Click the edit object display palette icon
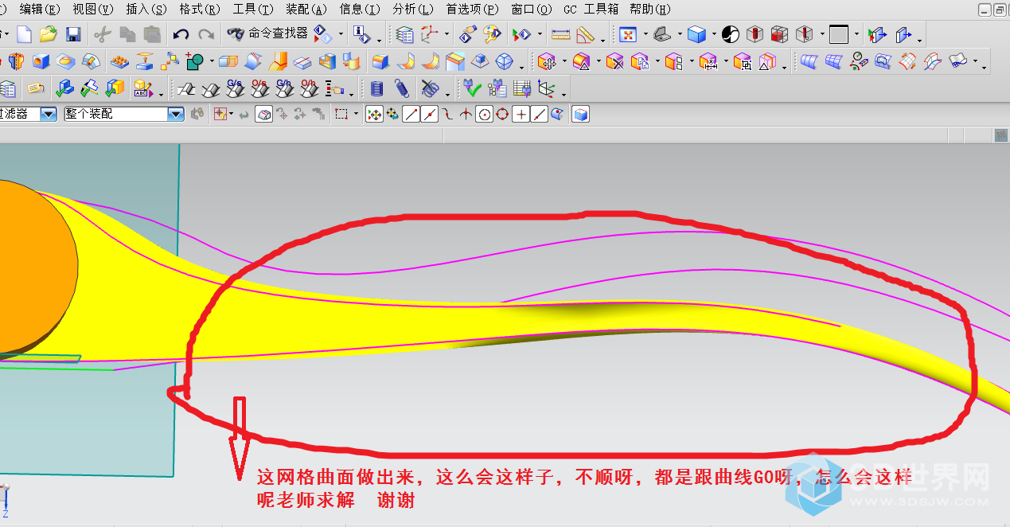Screen dimensions: 1010x527 tap(492, 34)
